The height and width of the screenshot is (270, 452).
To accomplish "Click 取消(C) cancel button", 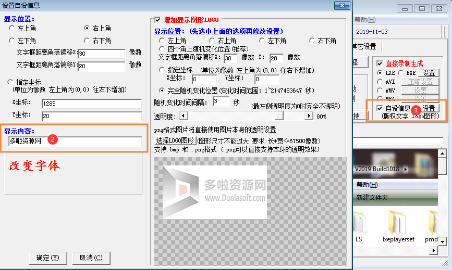I will tap(91, 258).
